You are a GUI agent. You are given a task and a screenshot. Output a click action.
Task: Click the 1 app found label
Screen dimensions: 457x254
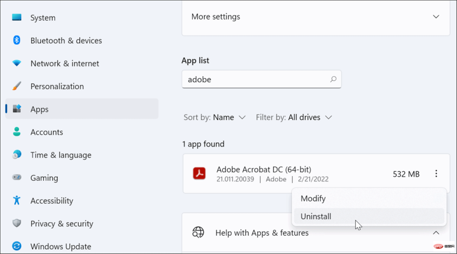(x=203, y=144)
